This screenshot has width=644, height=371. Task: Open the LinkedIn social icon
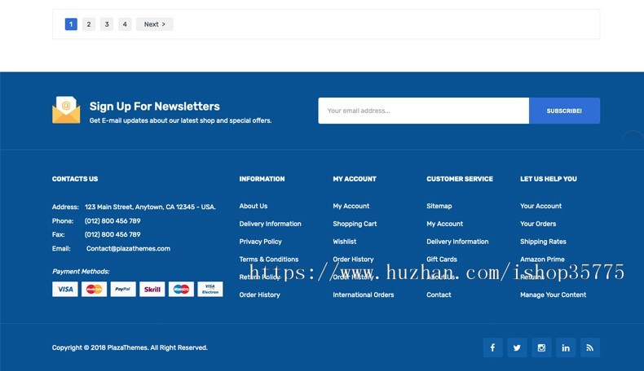566,347
